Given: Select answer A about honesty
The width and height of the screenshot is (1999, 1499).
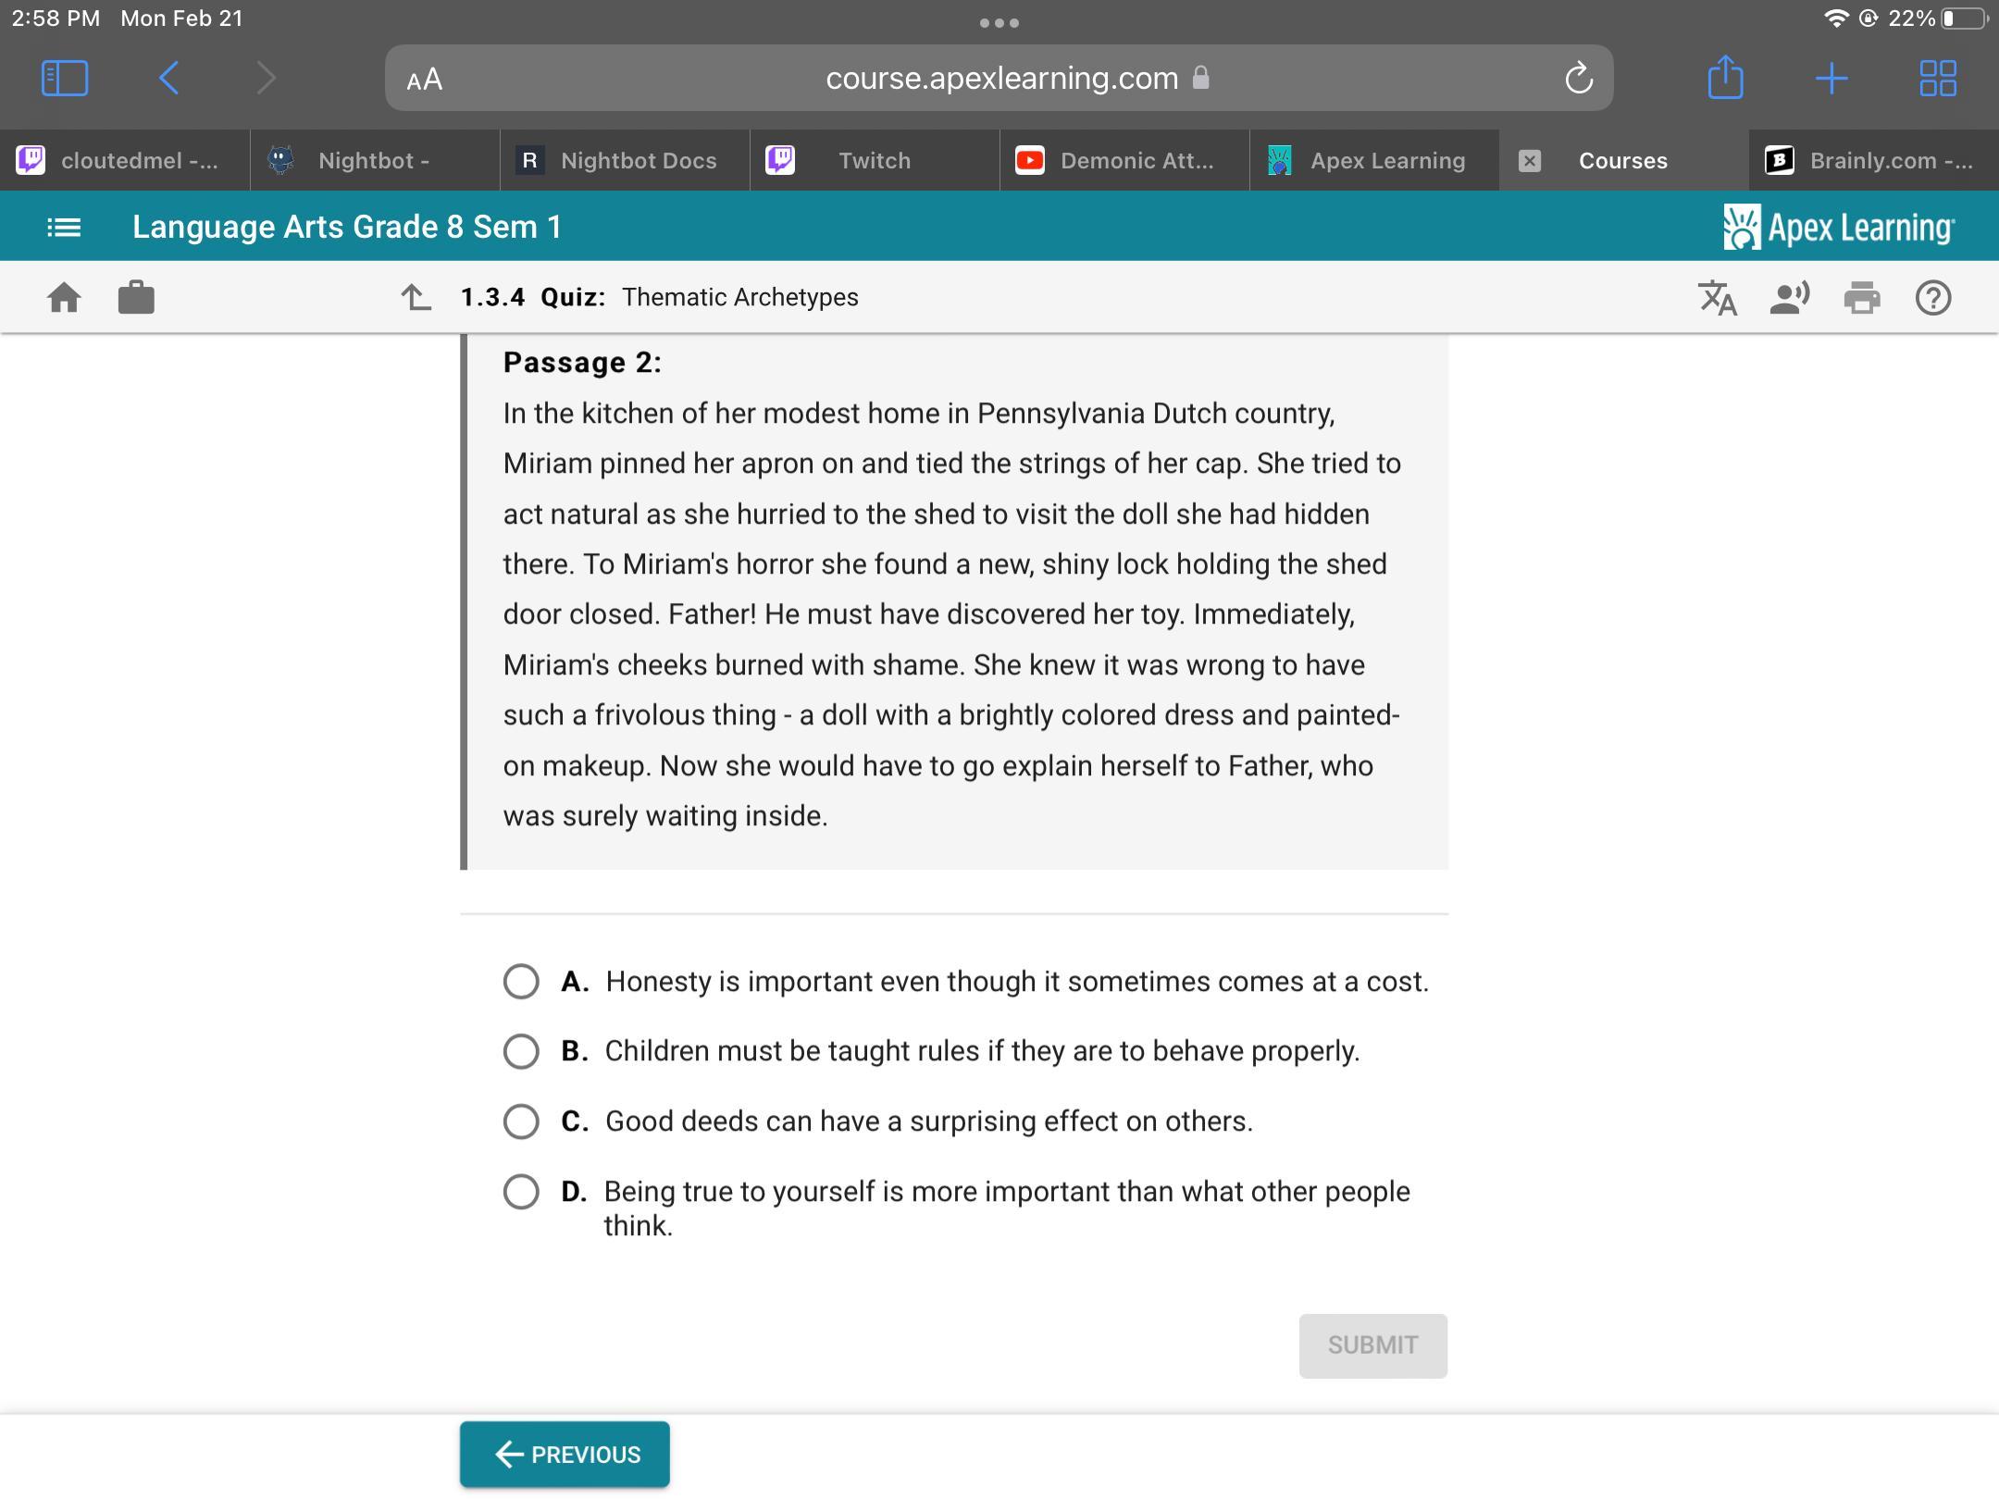Looking at the screenshot, I should pos(521,981).
